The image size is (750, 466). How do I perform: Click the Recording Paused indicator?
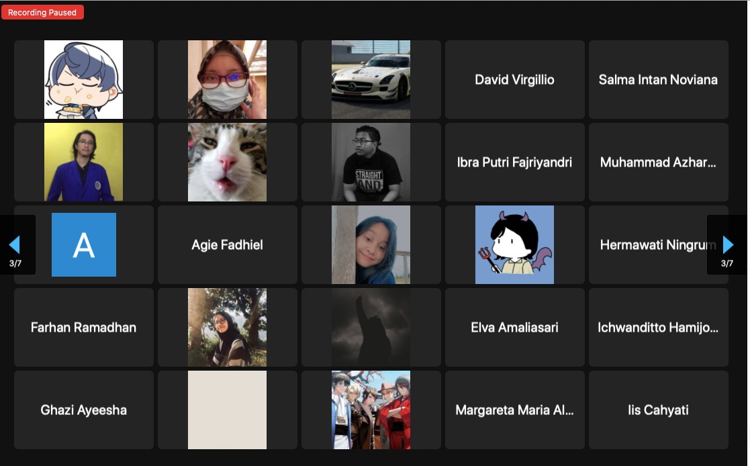point(42,13)
